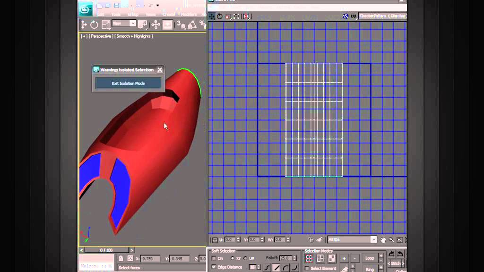Click the display only selected faces icon
This screenshot has height=272, width=484.
coord(320,239)
